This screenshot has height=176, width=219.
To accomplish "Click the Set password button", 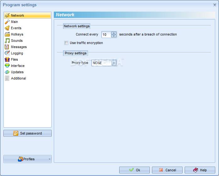I will click(x=27, y=133).
